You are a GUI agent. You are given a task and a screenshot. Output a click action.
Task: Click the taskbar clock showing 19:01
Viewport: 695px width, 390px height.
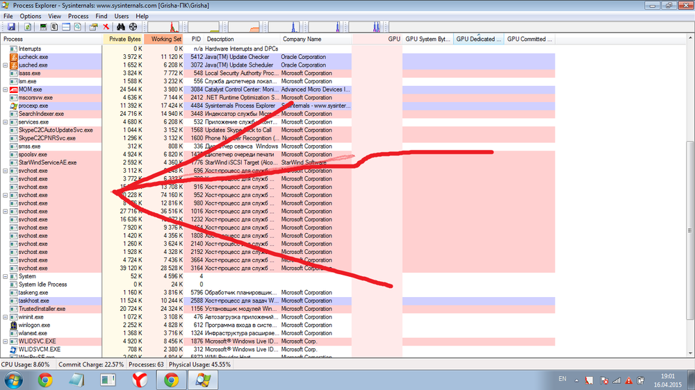(x=667, y=380)
